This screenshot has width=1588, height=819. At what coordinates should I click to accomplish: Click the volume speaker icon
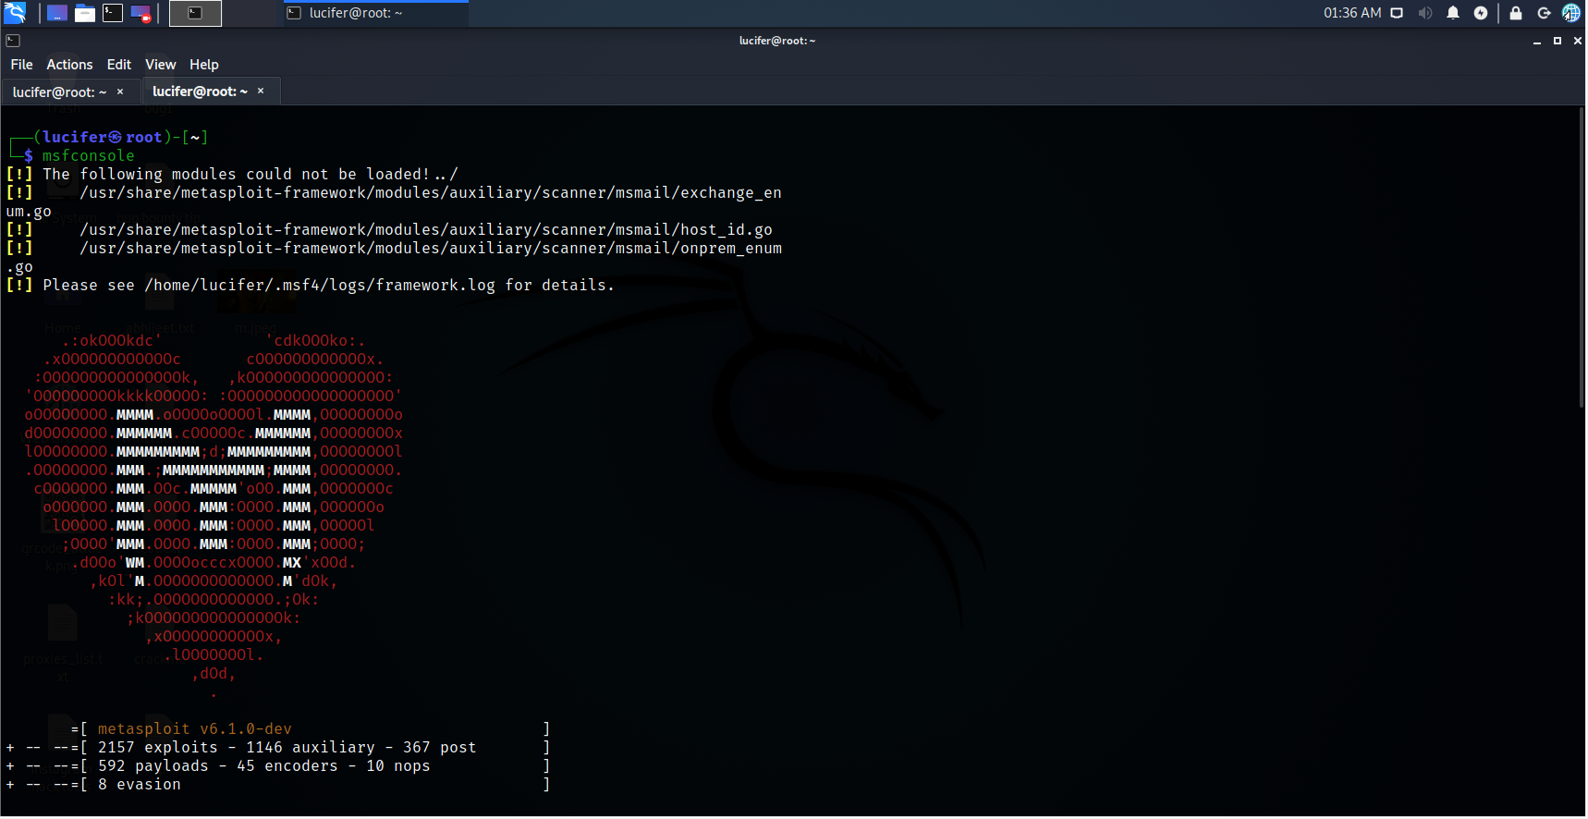(x=1425, y=13)
